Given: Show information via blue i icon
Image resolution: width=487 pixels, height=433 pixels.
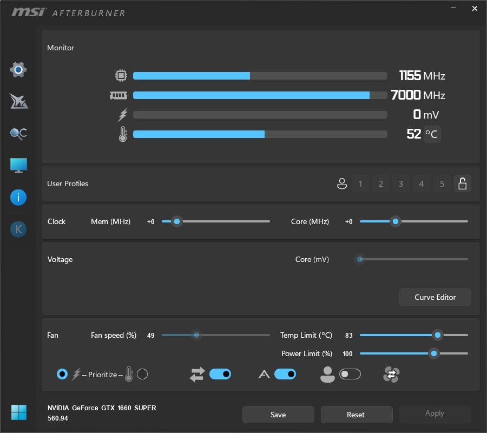Looking at the screenshot, I should pos(18,198).
